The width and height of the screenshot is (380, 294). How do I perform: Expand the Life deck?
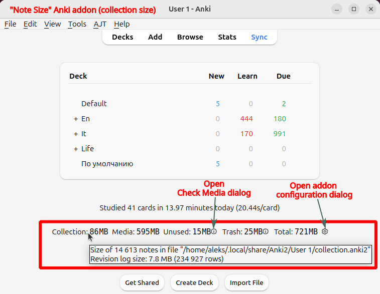pyautogui.click(x=76, y=149)
